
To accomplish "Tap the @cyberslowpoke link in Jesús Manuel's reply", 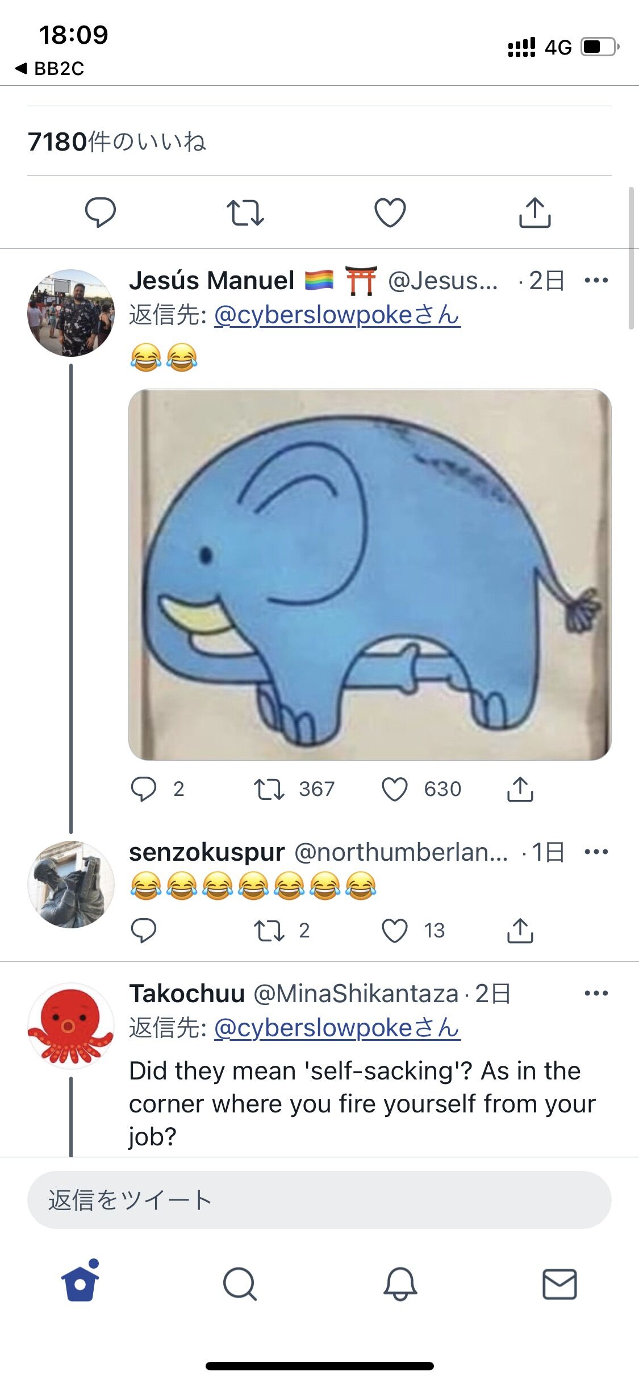I will [x=337, y=315].
